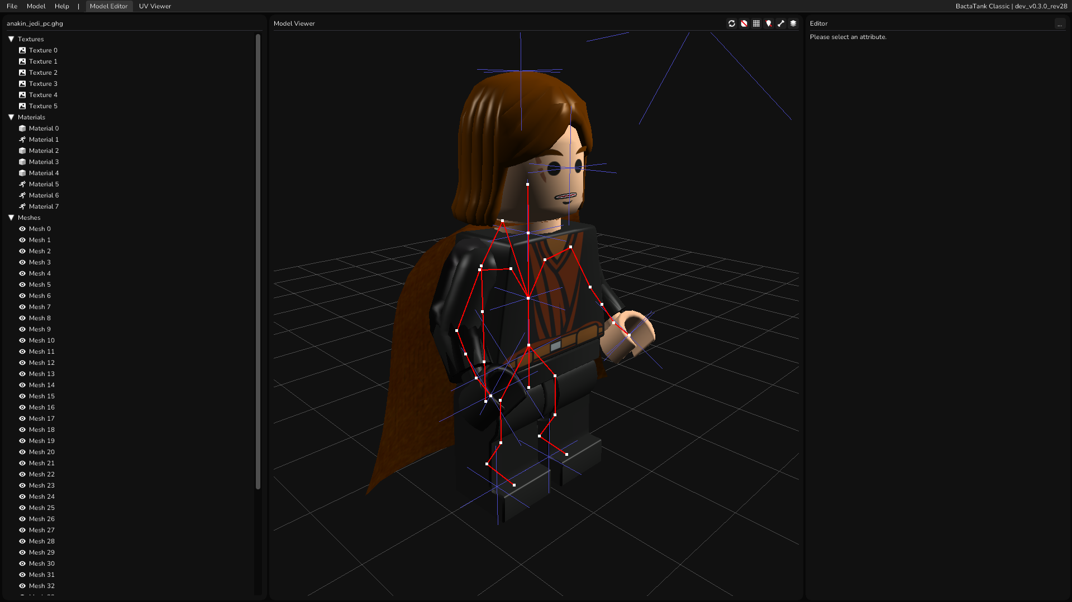Viewport: 1072px width, 602px height.
Task: Select the Texture 1 image icon
Action: (x=22, y=61)
